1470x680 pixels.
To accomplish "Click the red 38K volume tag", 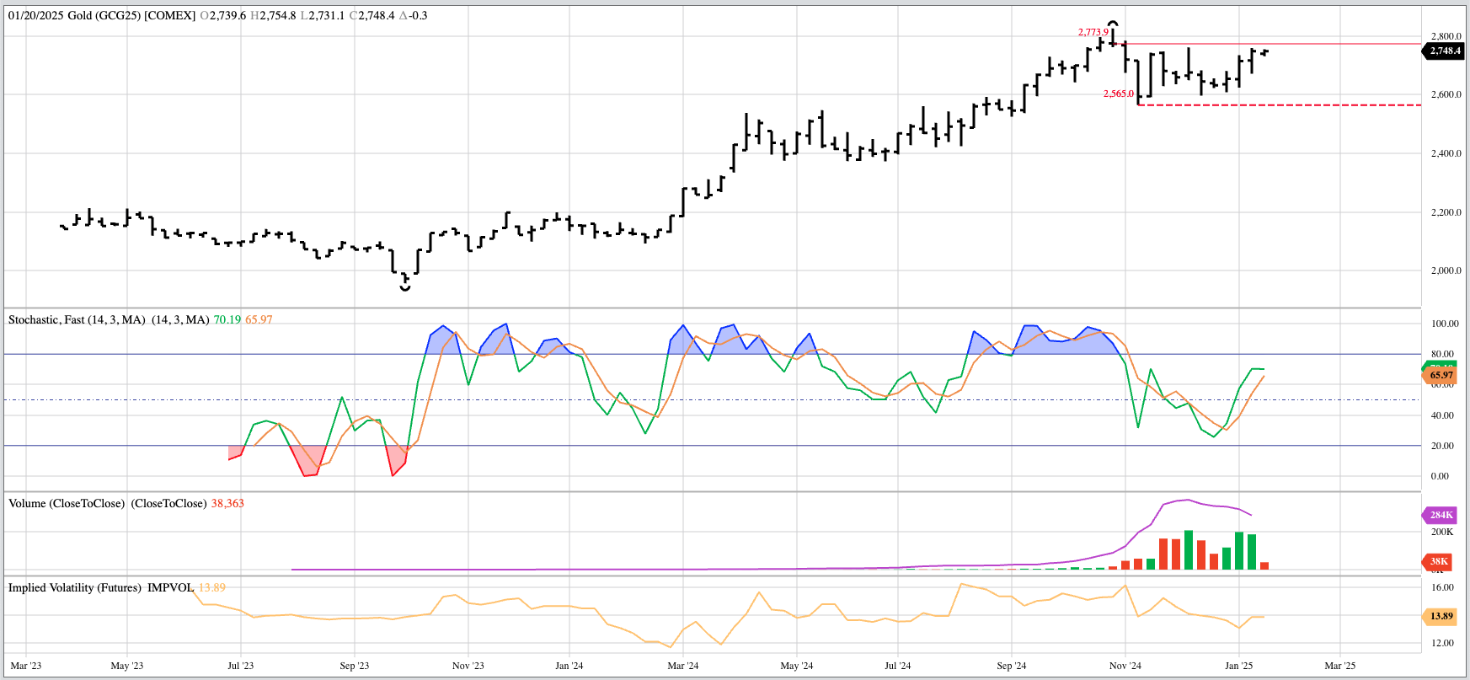I will click(1439, 561).
